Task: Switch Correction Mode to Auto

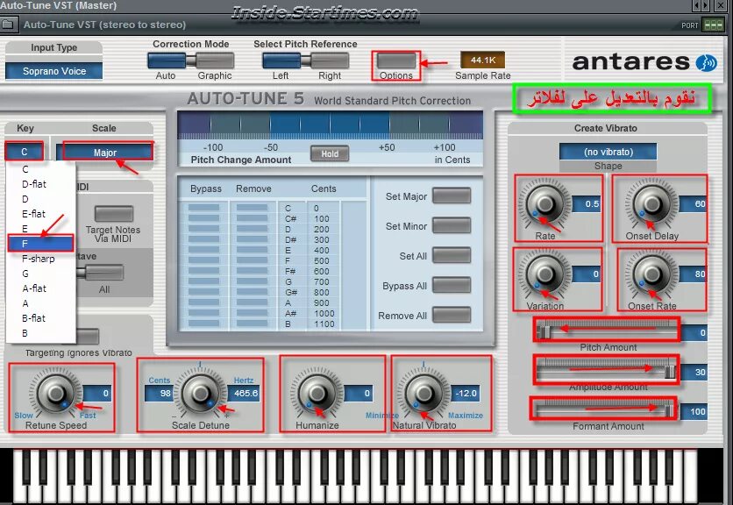Action: point(167,60)
